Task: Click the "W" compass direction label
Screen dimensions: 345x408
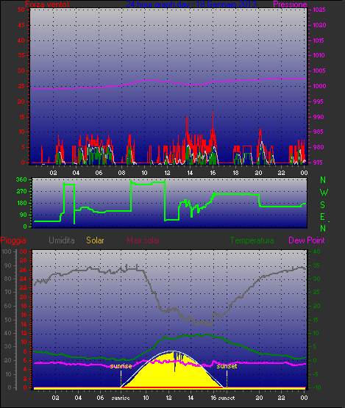Action: (x=324, y=193)
